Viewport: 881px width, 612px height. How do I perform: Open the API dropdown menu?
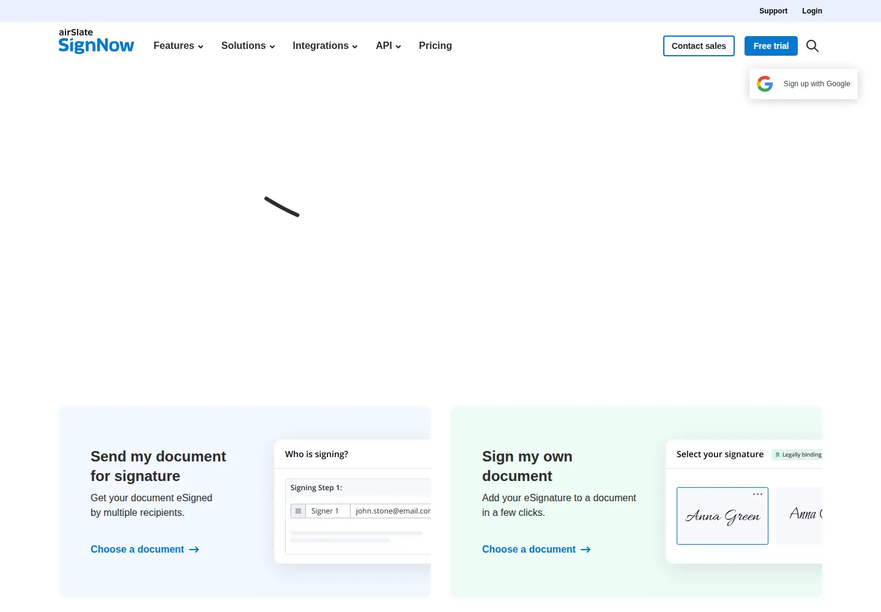point(388,46)
